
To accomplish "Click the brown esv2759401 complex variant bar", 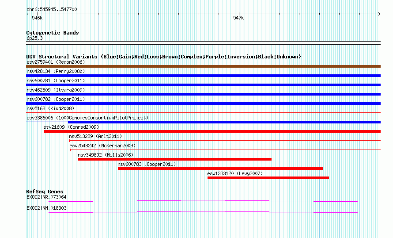I will [x=203, y=66].
